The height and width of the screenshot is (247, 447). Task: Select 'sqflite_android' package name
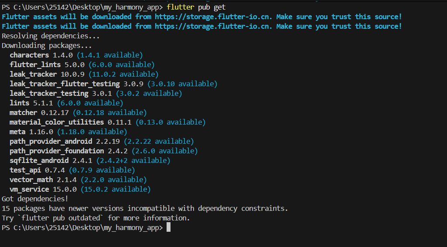click(39, 161)
